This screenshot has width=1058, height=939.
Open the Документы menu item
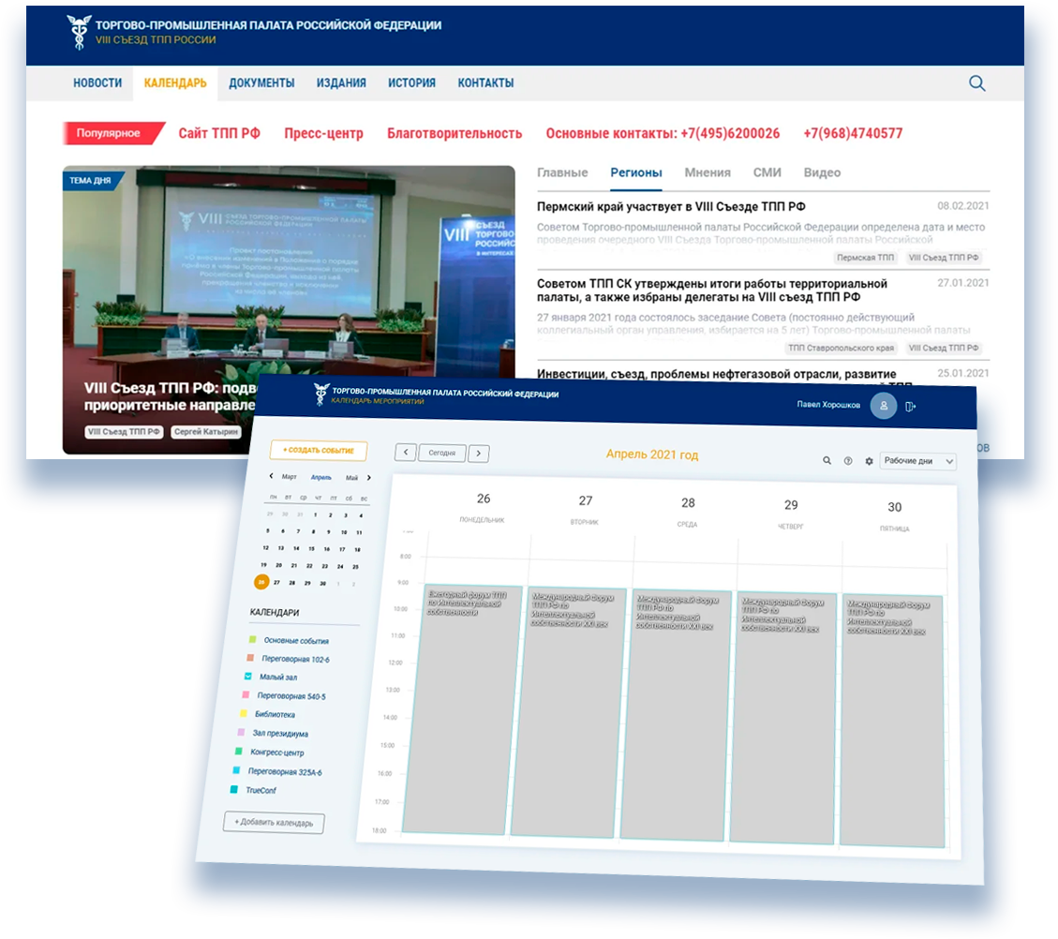[x=261, y=83]
